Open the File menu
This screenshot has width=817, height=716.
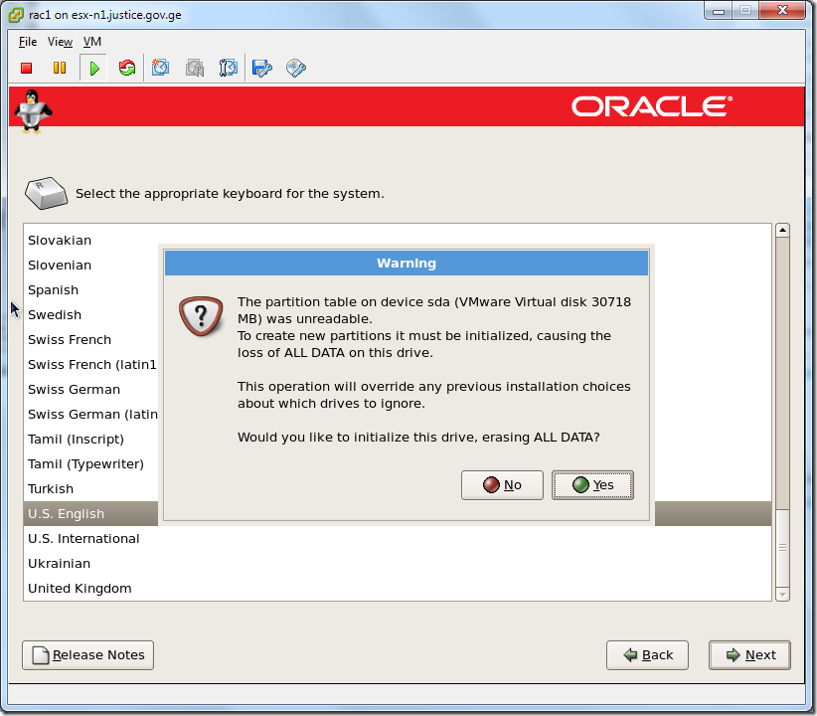point(27,42)
